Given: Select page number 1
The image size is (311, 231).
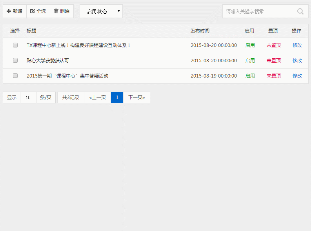Looking at the screenshot, I should click(x=117, y=97).
